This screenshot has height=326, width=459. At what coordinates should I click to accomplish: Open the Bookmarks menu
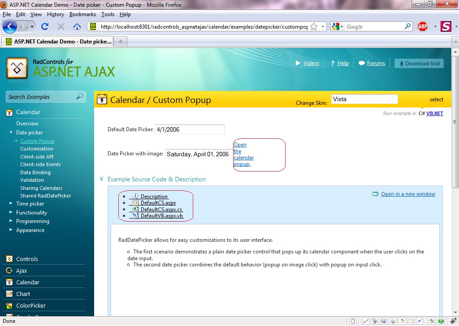pos(82,14)
